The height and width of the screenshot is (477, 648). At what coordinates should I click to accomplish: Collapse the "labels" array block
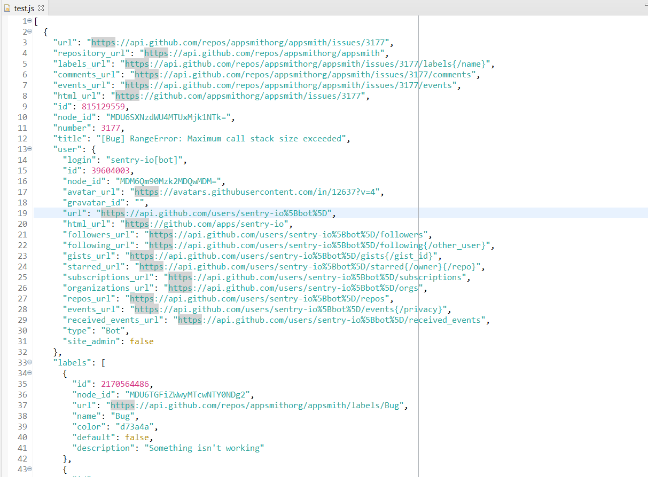29,362
